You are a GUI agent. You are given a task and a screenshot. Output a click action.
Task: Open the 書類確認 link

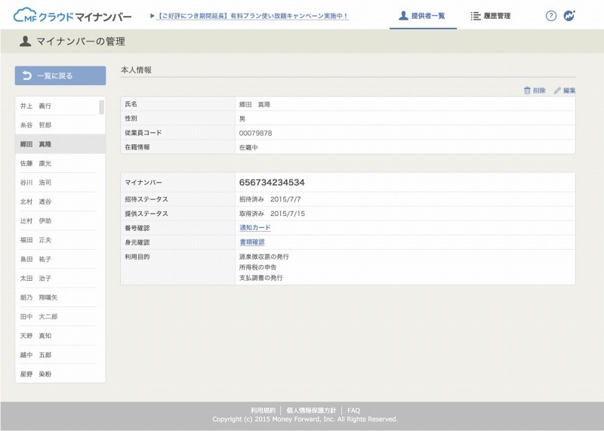[x=252, y=242]
